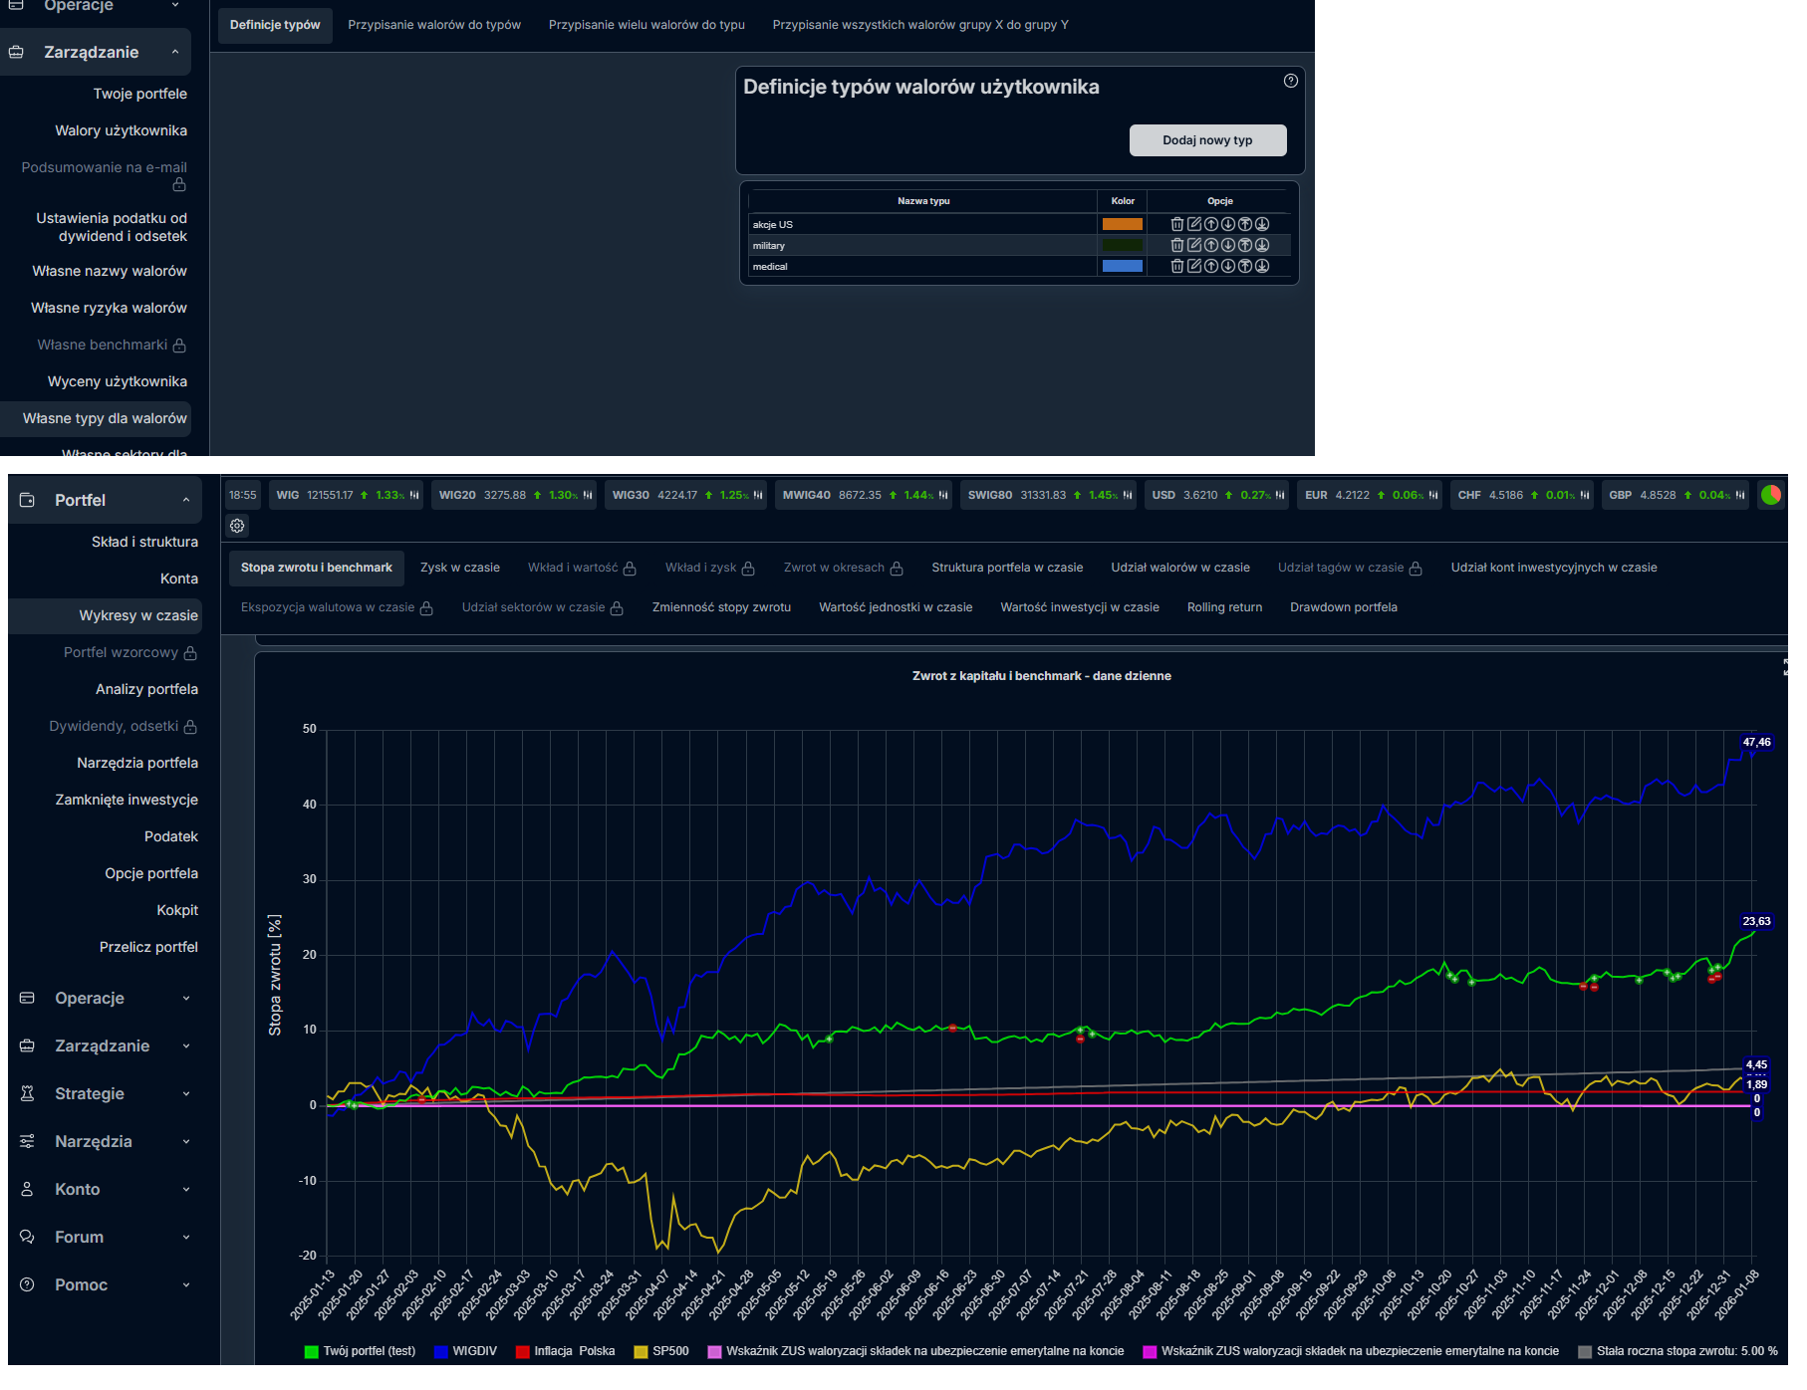1807x1390 pixels.
Task: Send military type to the bottom
Action: (1261, 245)
